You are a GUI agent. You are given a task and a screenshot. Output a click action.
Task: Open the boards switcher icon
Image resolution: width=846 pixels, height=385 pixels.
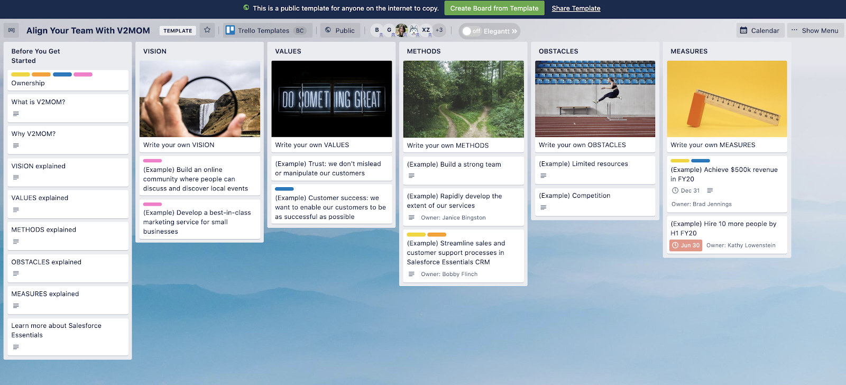[x=12, y=31]
